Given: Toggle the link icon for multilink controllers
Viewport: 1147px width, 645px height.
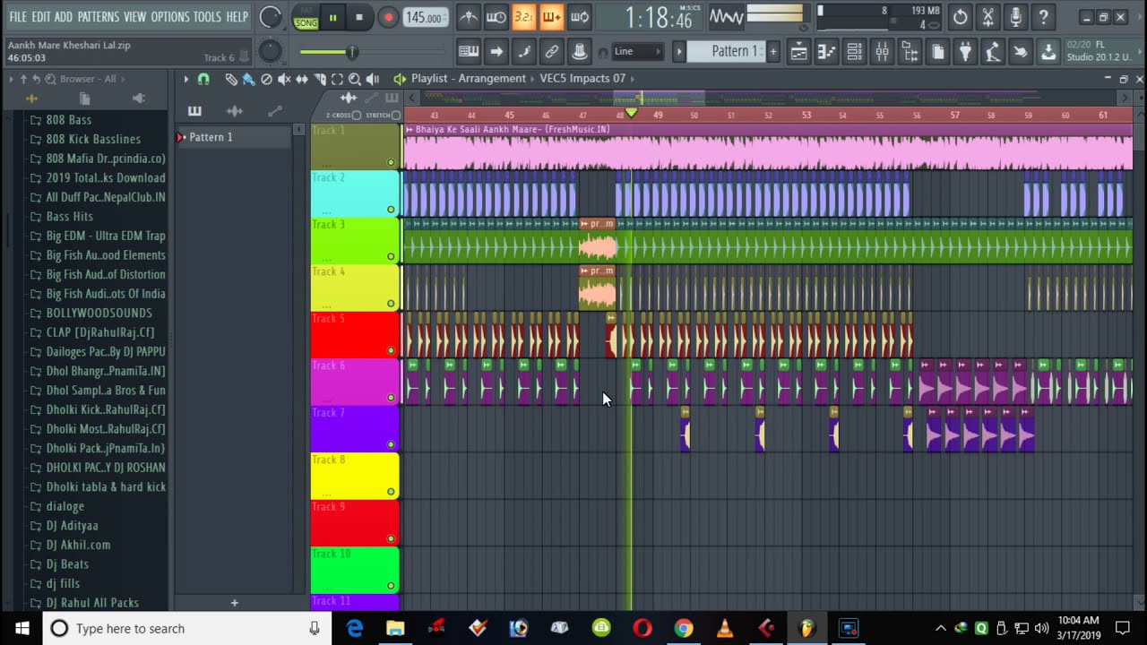Looking at the screenshot, I should [x=551, y=52].
